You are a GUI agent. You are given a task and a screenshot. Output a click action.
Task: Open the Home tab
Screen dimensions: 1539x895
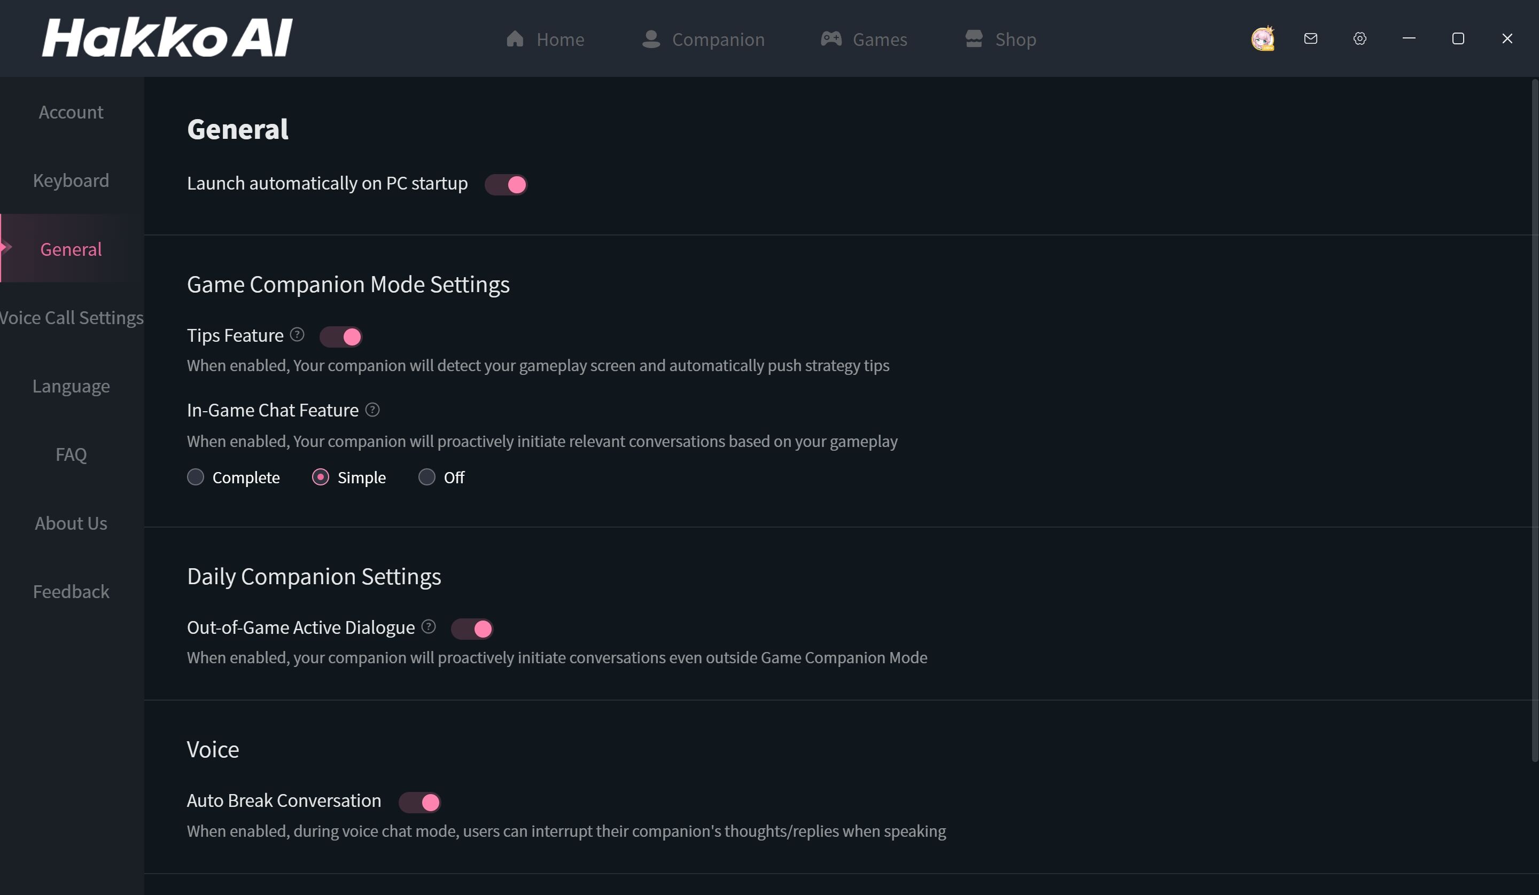click(545, 39)
